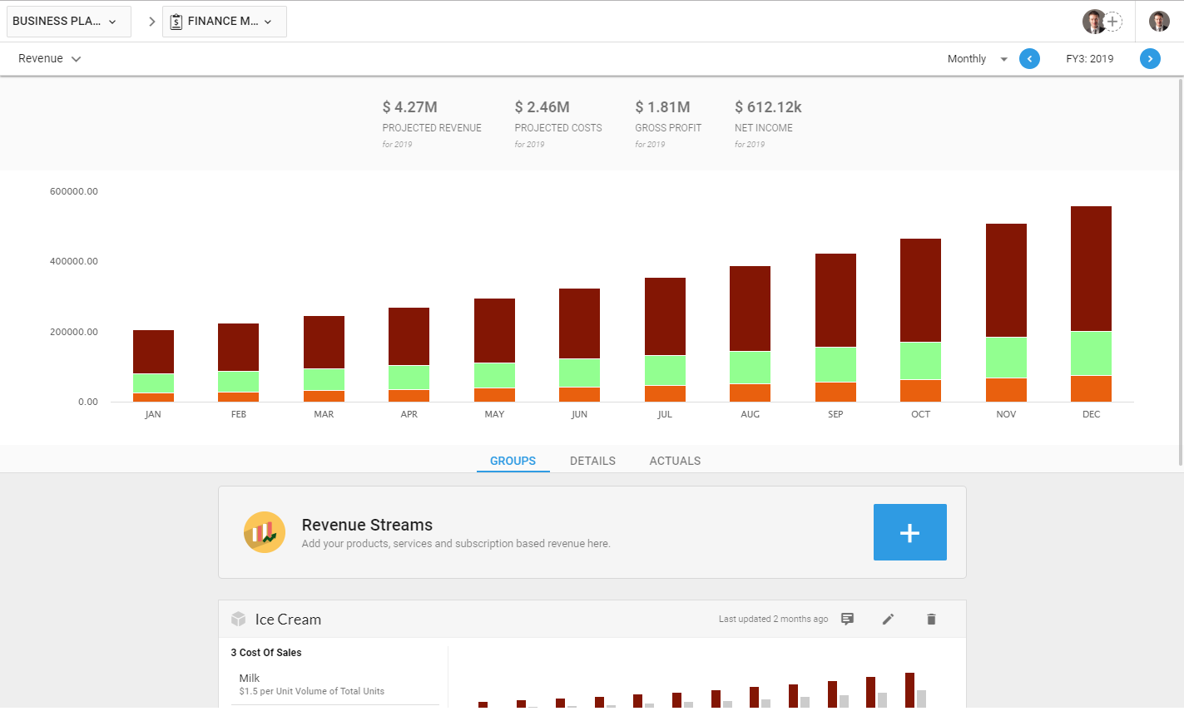Edit the Ice Cream revenue stream
Viewport: 1184px width, 716px height.
(889, 619)
